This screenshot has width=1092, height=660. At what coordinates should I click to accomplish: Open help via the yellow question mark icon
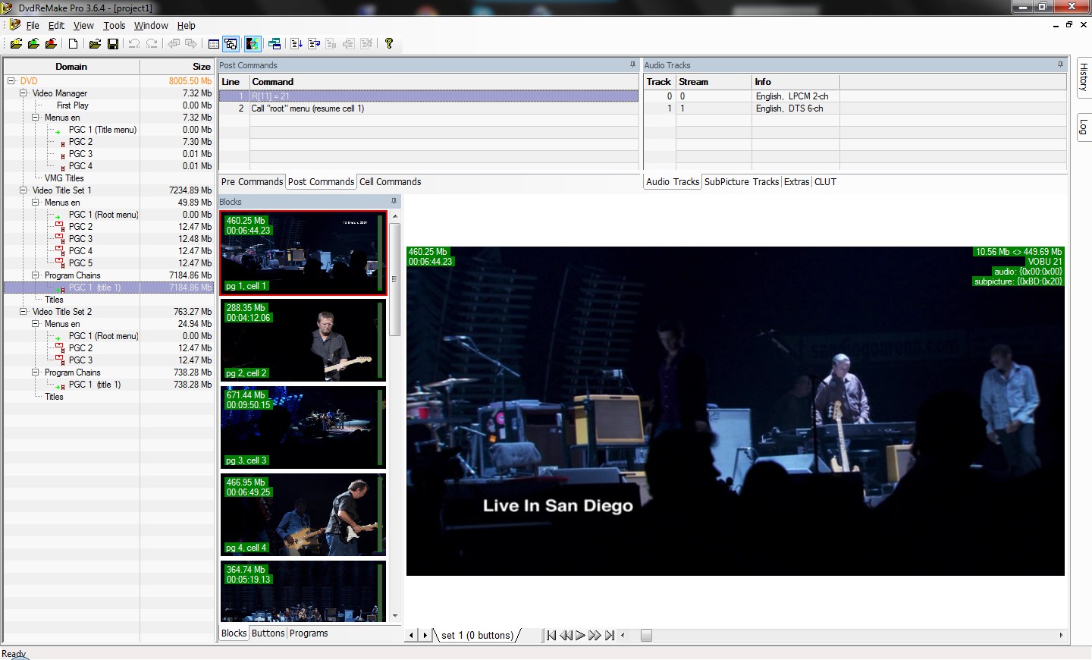click(389, 44)
